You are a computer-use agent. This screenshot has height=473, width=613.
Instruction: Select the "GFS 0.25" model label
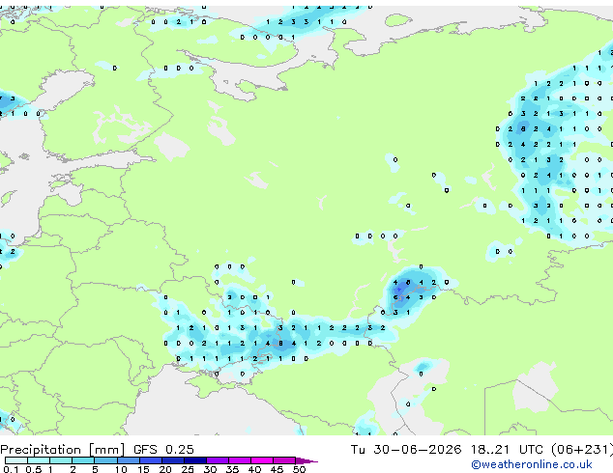(163, 450)
